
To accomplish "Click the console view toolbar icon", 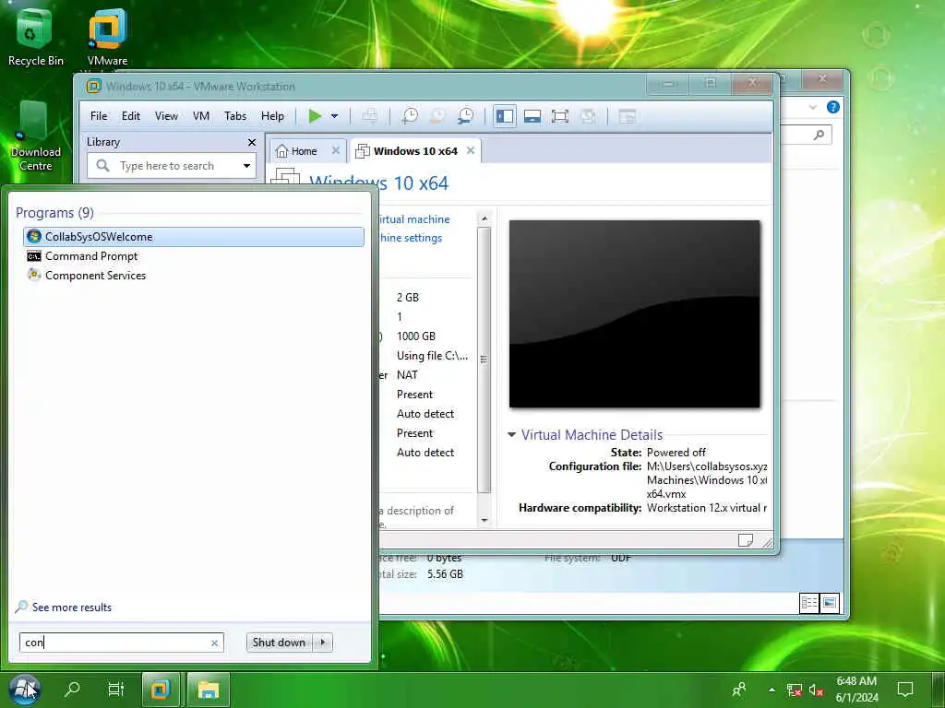I will point(628,116).
